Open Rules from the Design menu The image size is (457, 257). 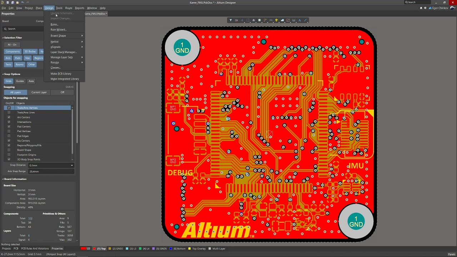64,24
